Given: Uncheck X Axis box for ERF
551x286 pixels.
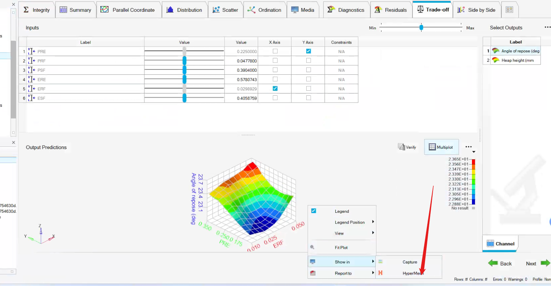Looking at the screenshot, I should [x=275, y=88].
